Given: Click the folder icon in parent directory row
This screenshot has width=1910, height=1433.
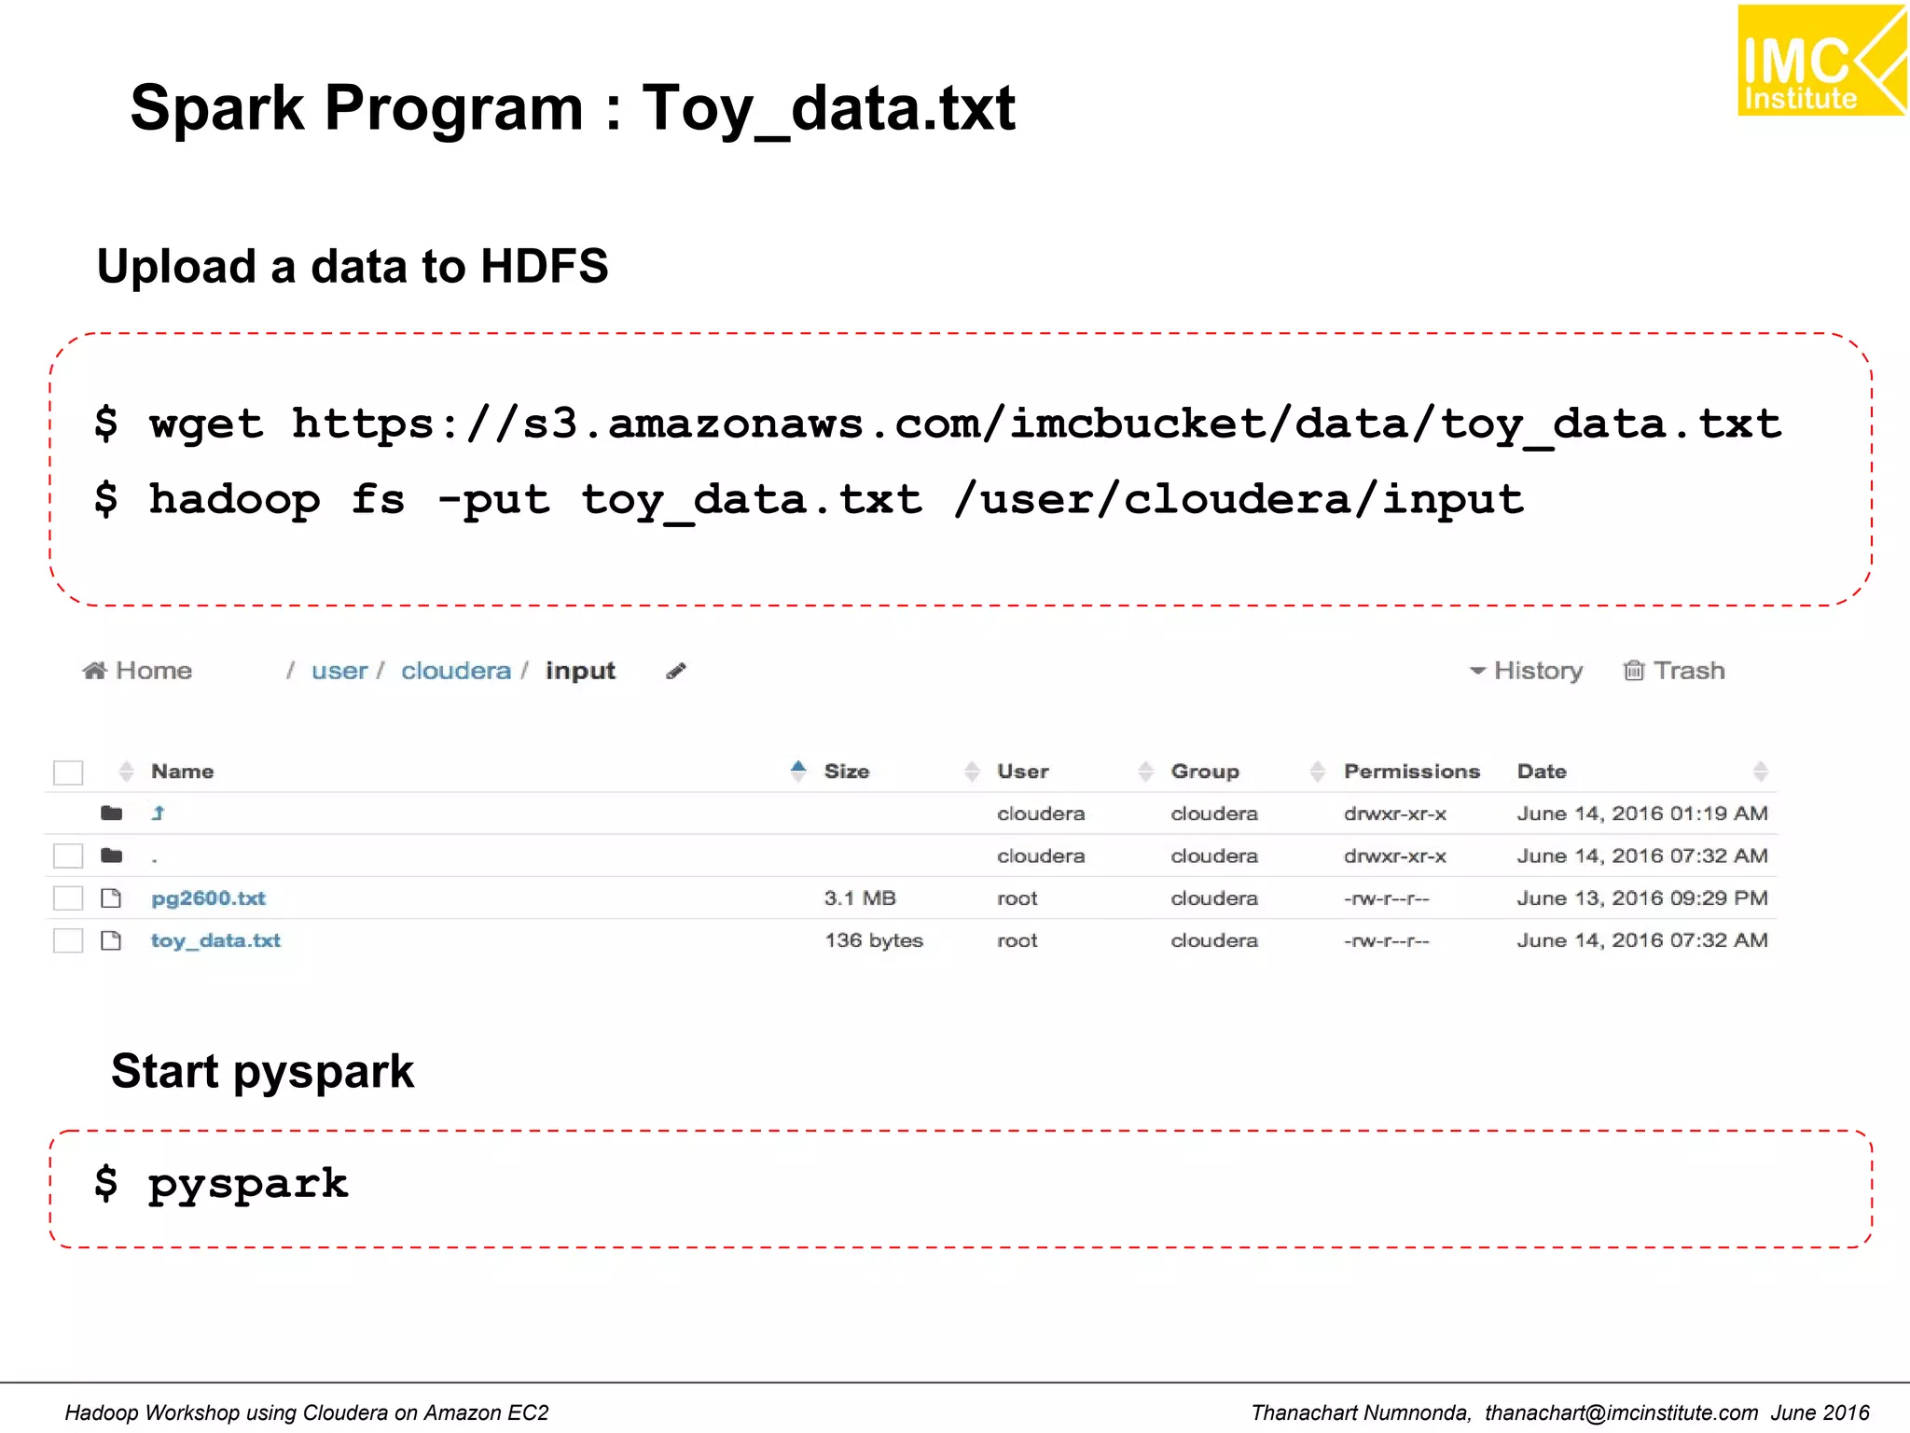Looking at the screenshot, I should point(112,814).
